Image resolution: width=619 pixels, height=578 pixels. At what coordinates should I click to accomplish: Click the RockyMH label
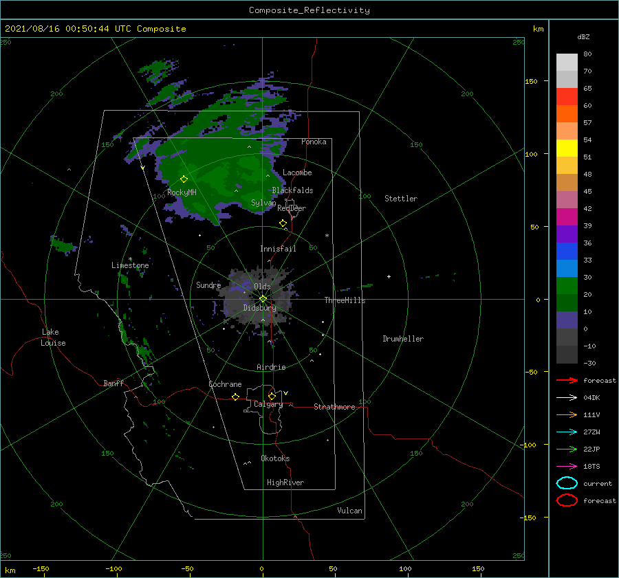click(182, 192)
